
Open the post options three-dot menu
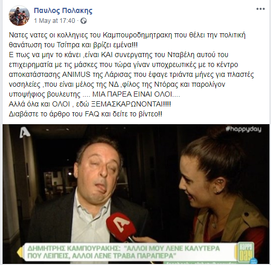[261, 9]
